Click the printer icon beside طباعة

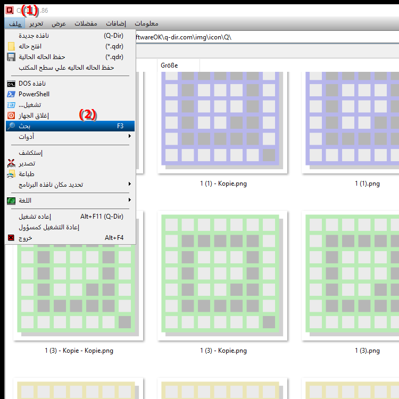(11, 174)
